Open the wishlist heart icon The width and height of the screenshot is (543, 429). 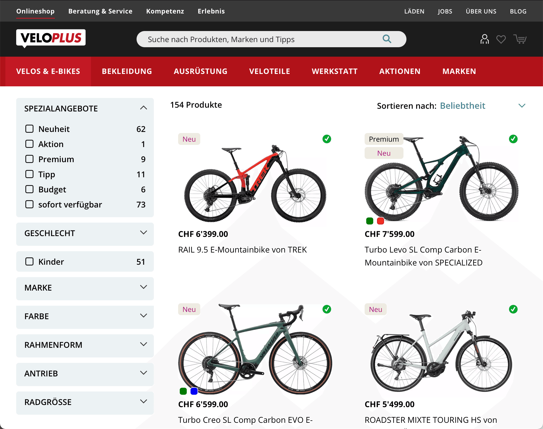[501, 39]
